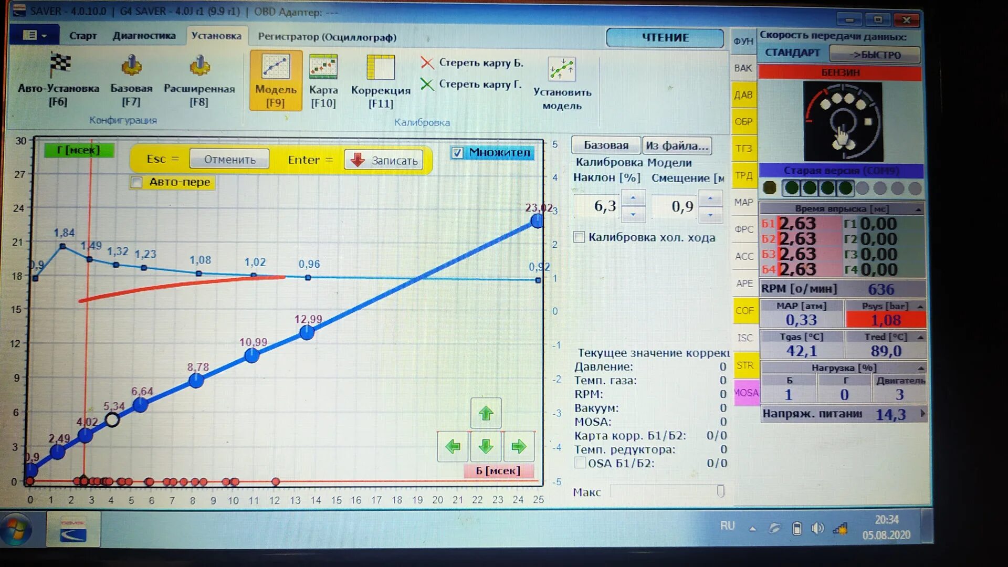Open Регистратор (Осциллограф) tab
Image resolution: width=1008 pixels, height=567 pixels.
pos(327,37)
